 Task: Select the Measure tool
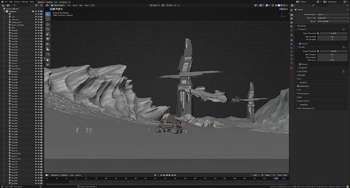click(x=48, y=49)
